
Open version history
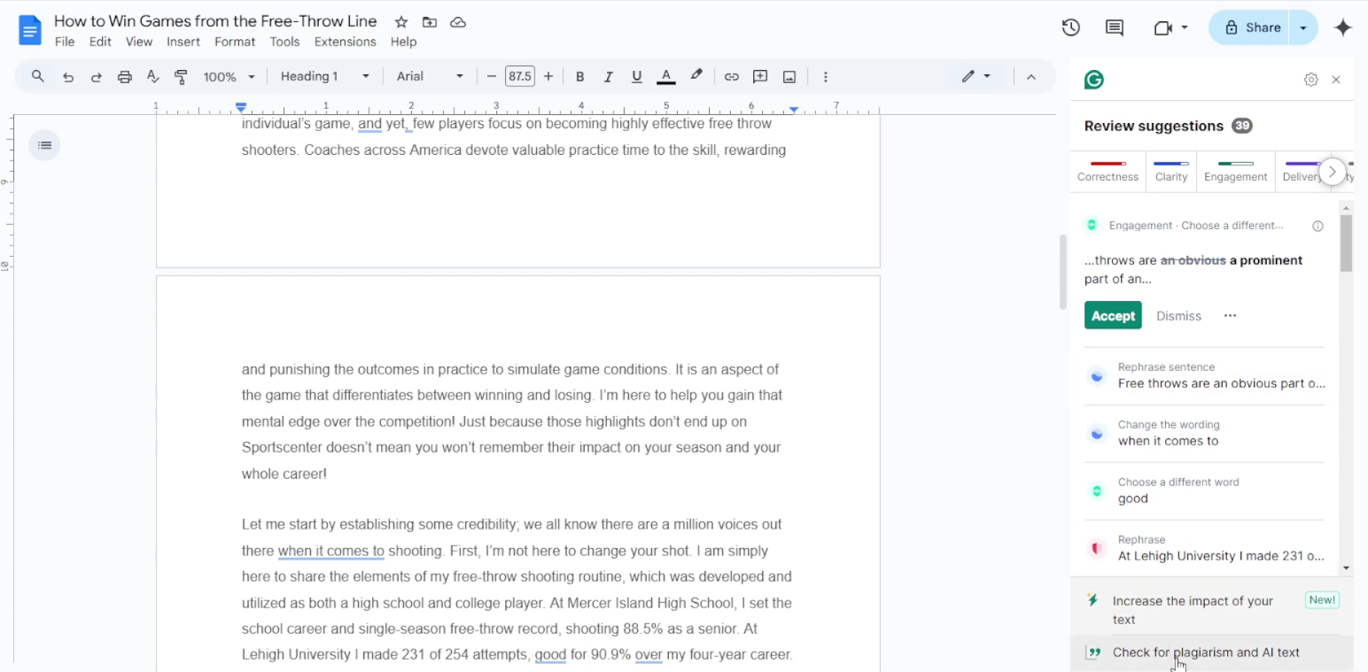[1069, 27]
